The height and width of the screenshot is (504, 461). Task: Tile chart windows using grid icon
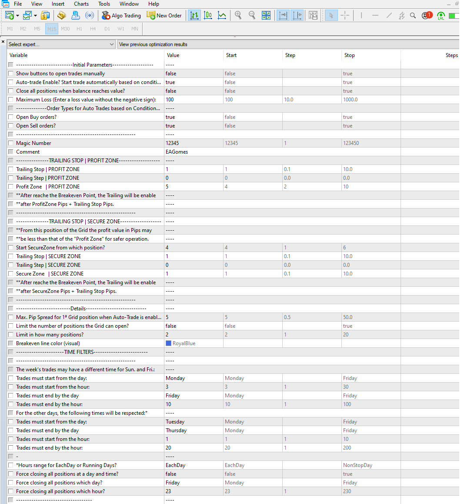coord(266,15)
